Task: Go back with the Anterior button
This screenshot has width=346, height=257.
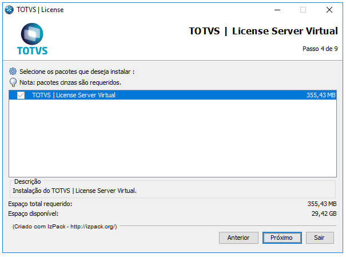Action: 238,238
